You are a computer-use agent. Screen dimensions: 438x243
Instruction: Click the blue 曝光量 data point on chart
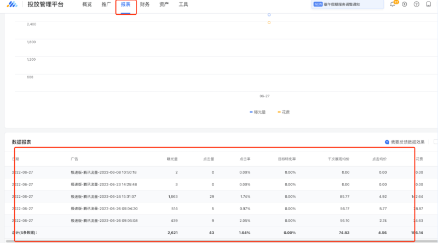(x=269, y=15)
